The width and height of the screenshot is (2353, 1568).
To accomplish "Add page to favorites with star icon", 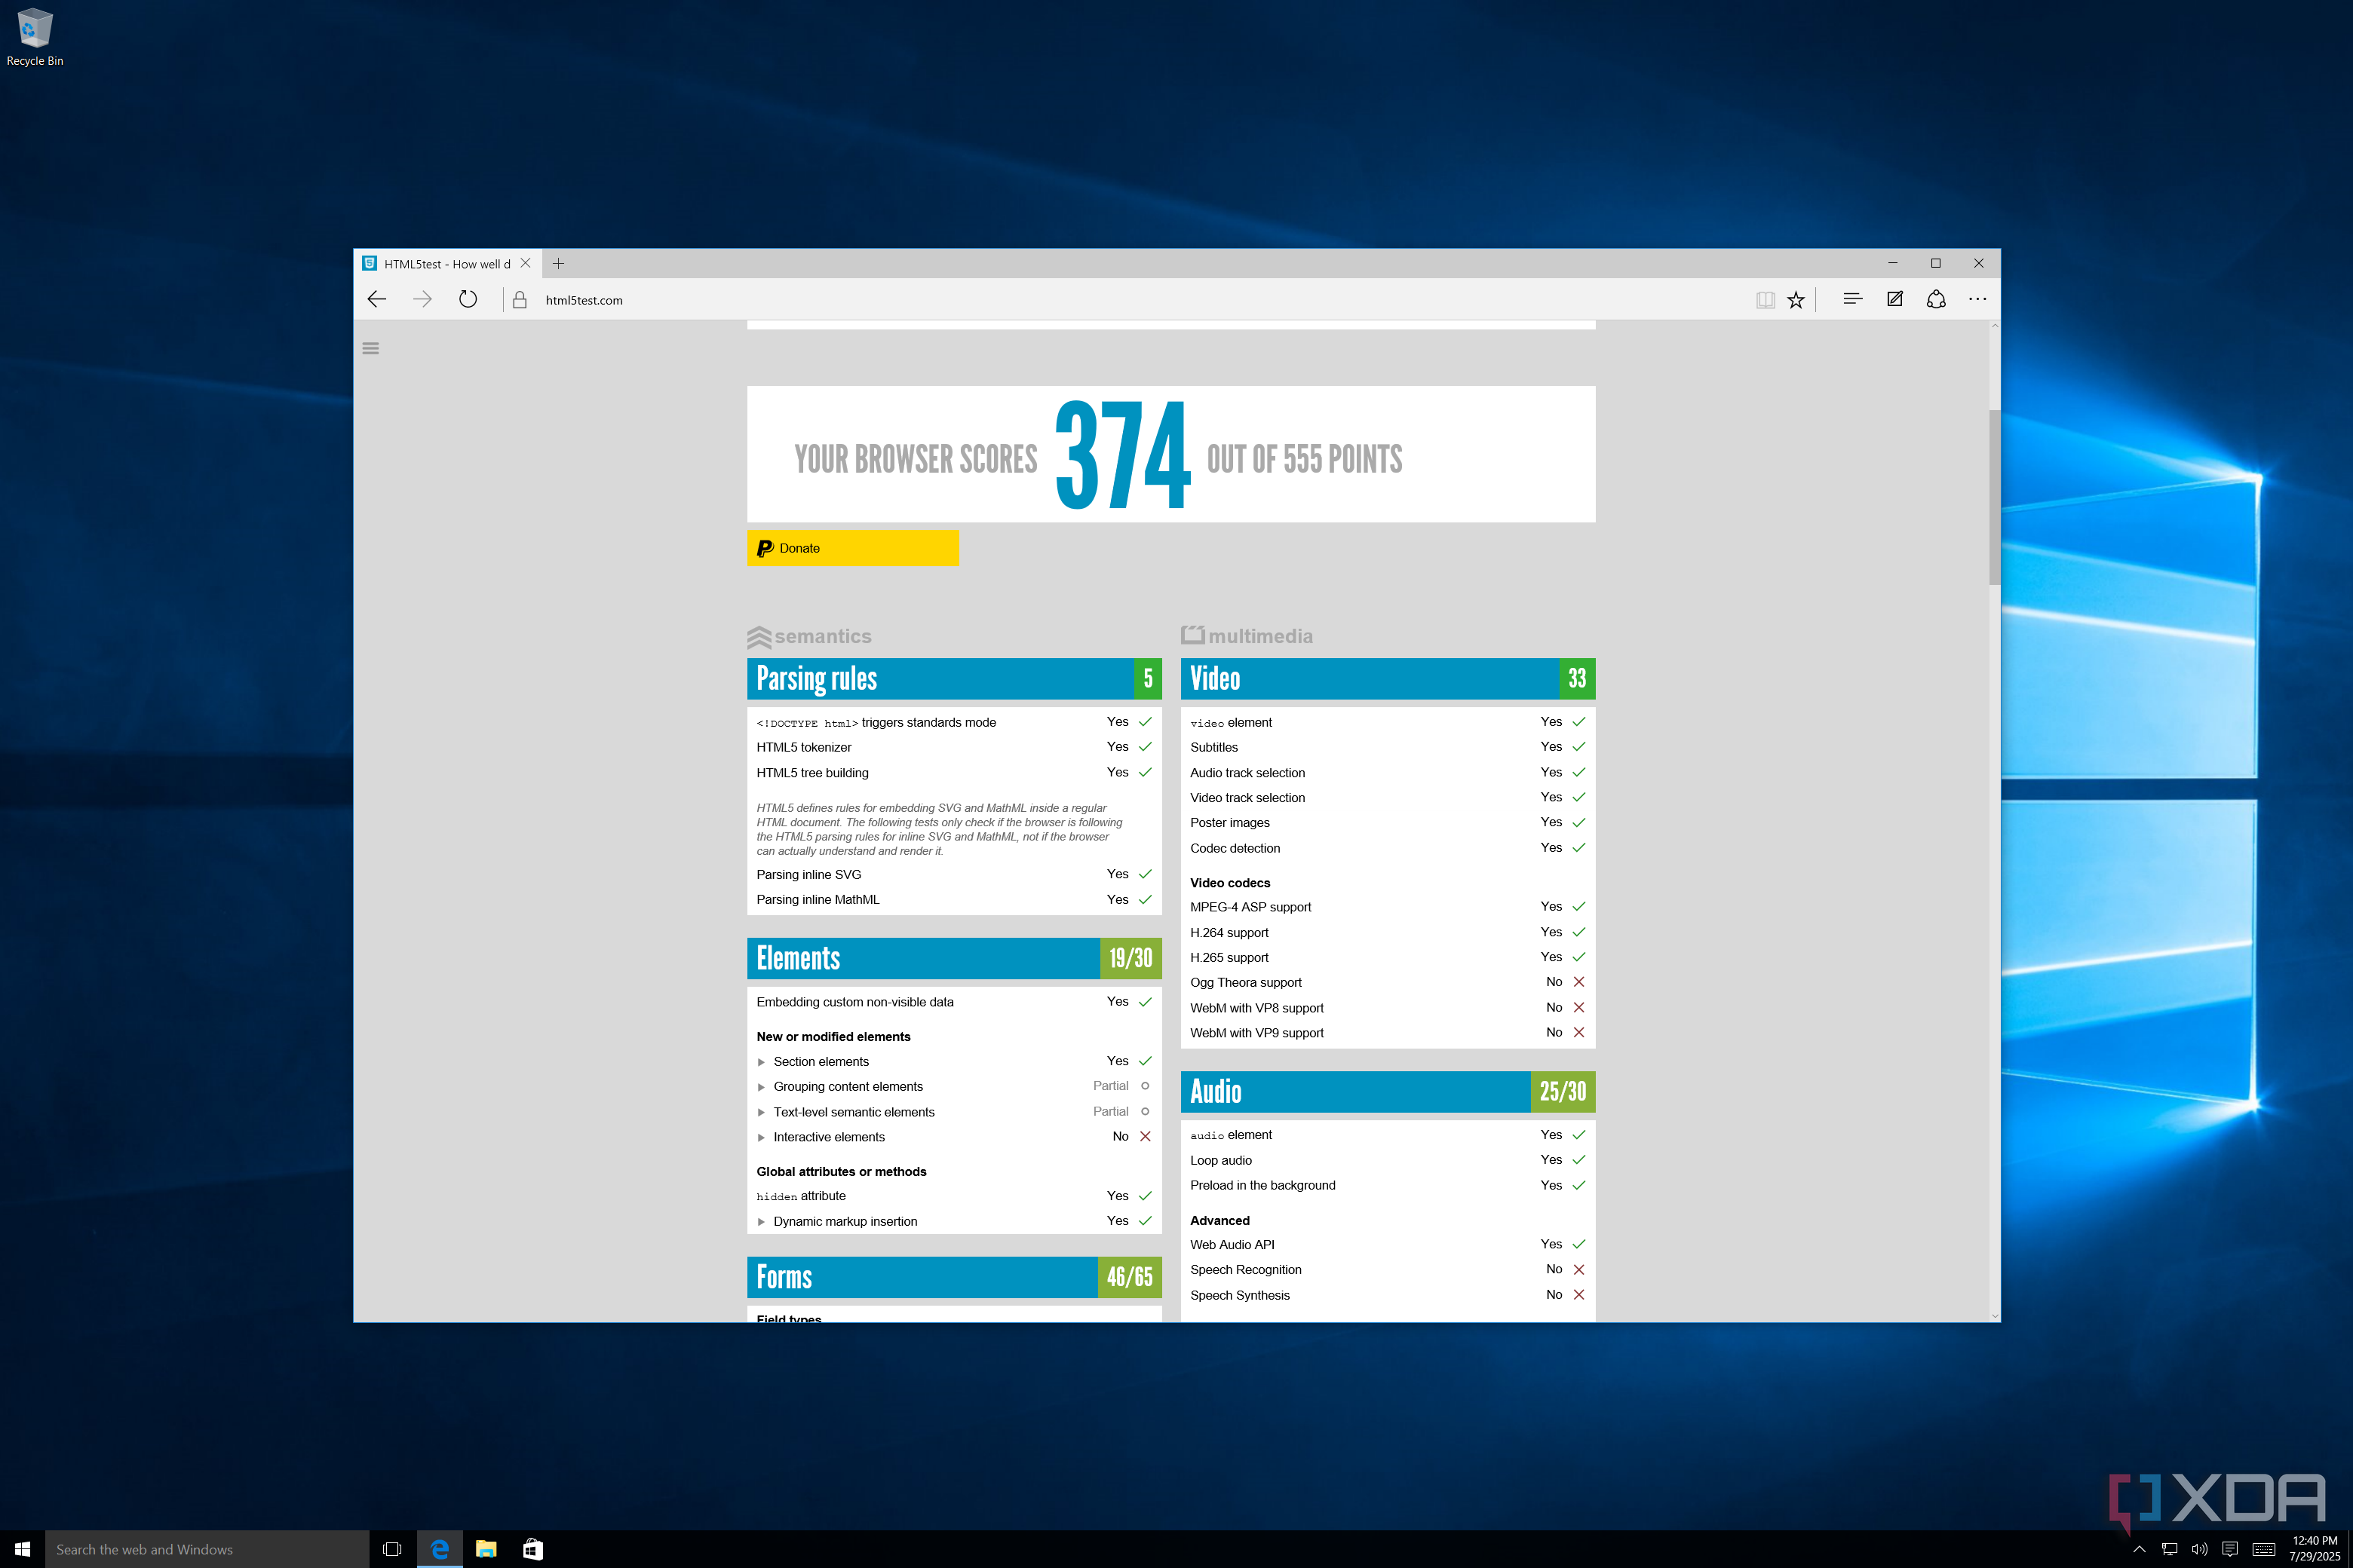I will coord(1796,300).
